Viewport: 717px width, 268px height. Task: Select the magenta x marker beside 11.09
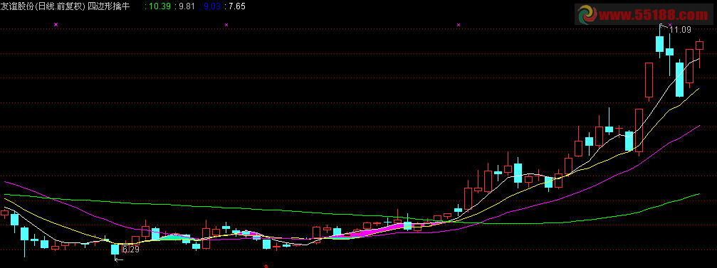click(670, 25)
